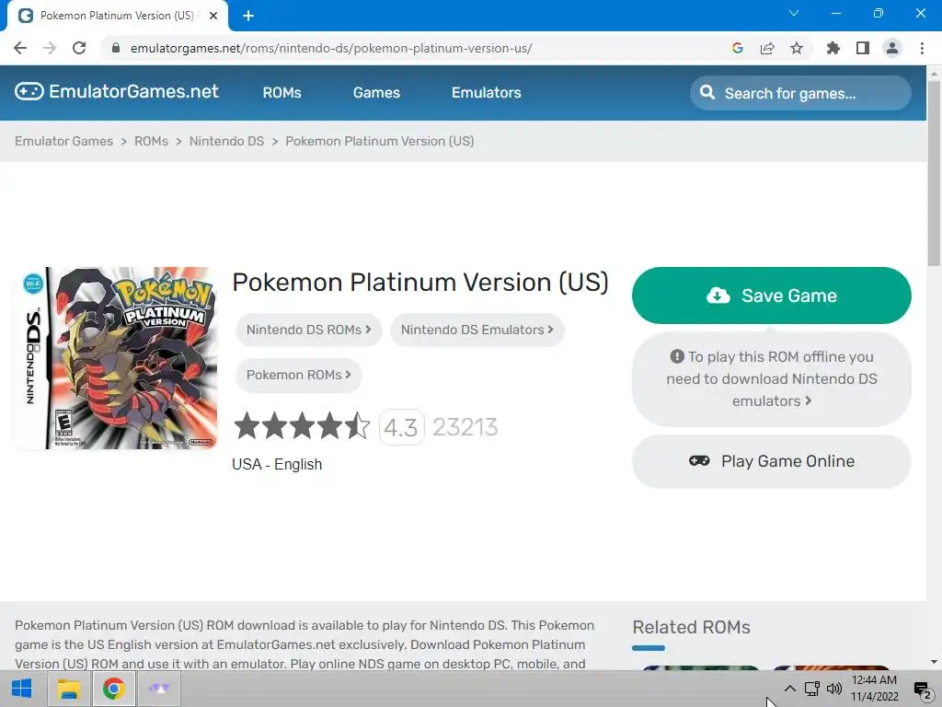Open the Extensions puzzle icon

click(833, 48)
